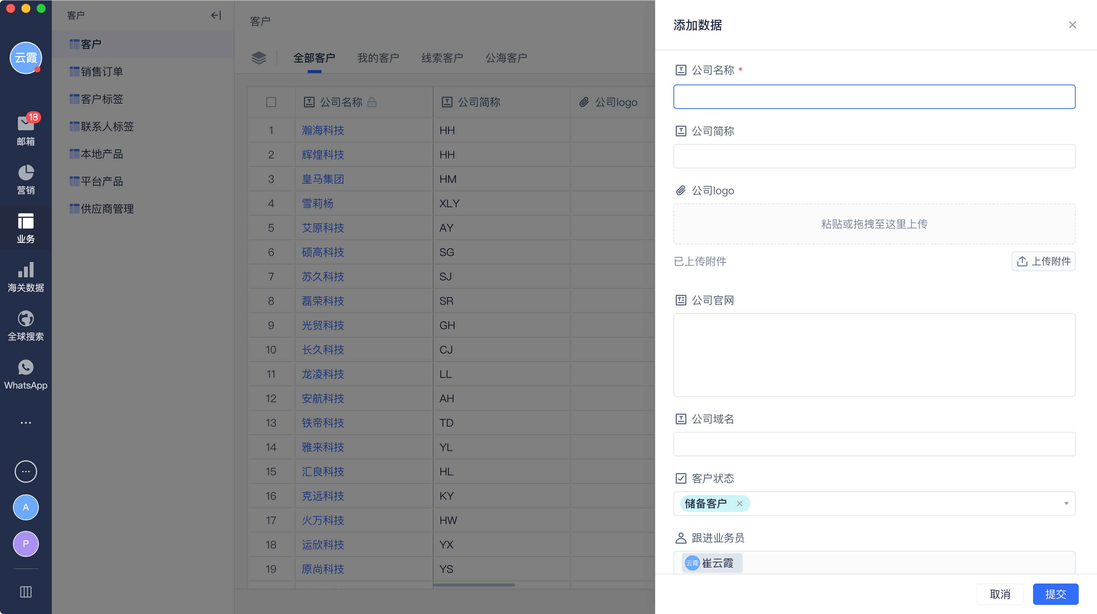The image size is (1097, 614).
Task: Expand the 客户状态 dropdown arrow
Action: (1066, 504)
